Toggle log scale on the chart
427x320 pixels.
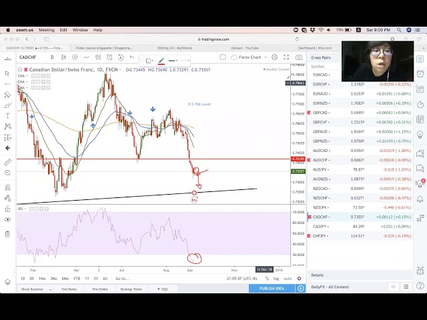point(276,279)
